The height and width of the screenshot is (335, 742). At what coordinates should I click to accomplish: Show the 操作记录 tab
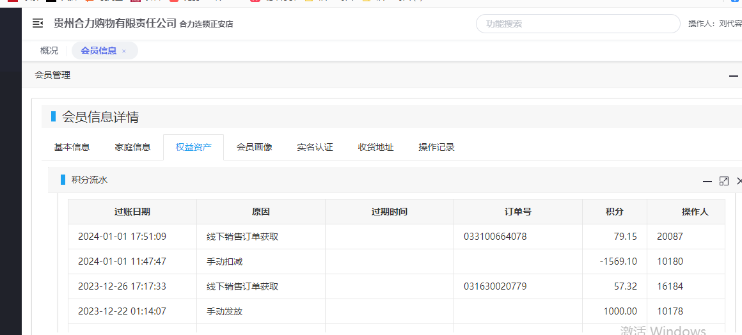pyautogui.click(x=436, y=147)
